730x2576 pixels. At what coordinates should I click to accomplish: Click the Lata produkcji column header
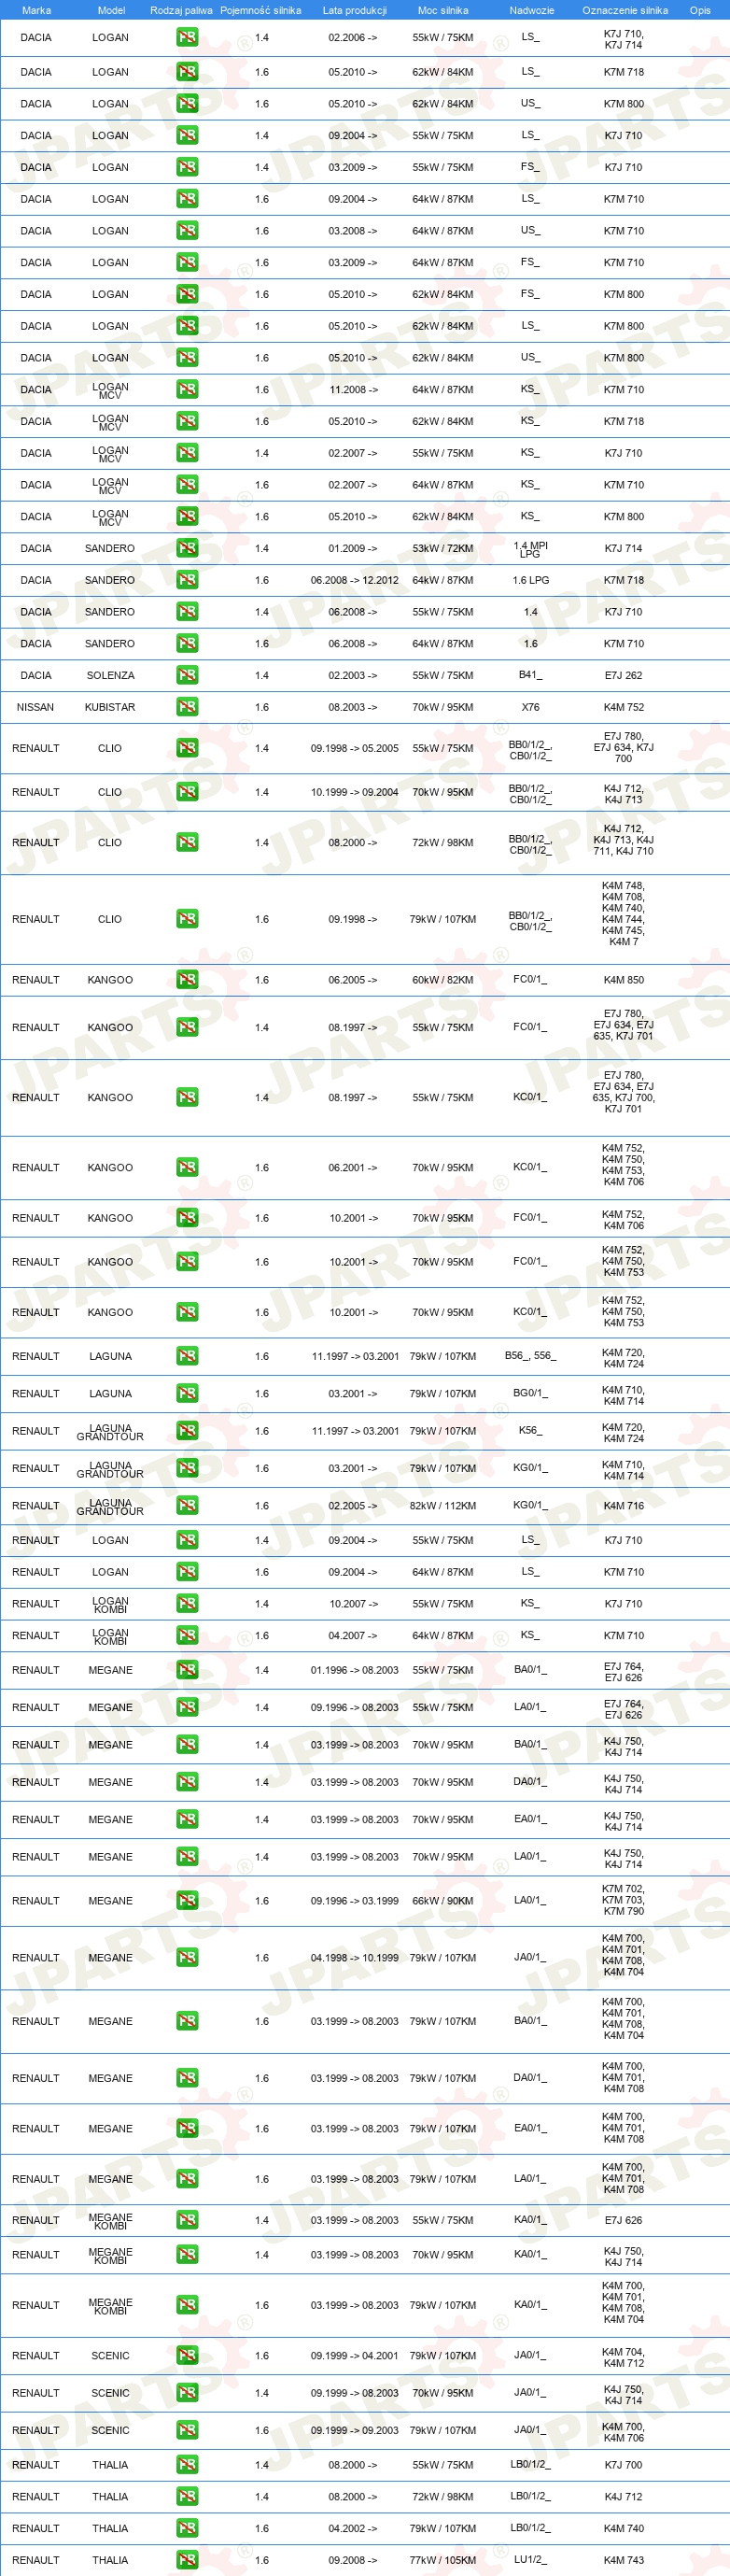coord(354,10)
